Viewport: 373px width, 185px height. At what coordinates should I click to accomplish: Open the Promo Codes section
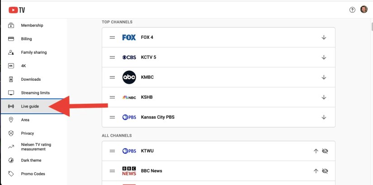(x=33, y=174)
